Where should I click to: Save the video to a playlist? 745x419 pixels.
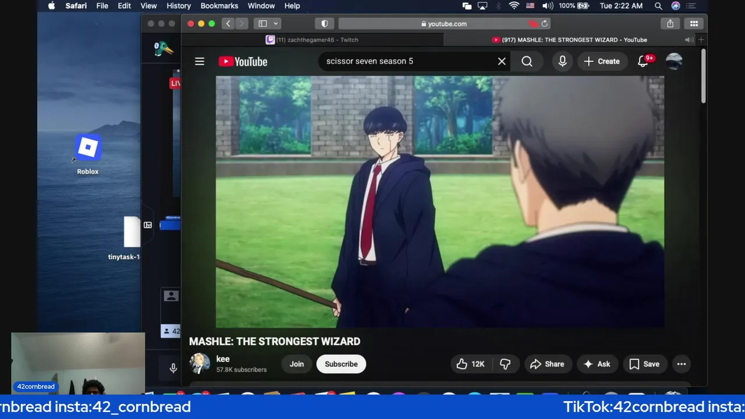(x=644, y=364)
